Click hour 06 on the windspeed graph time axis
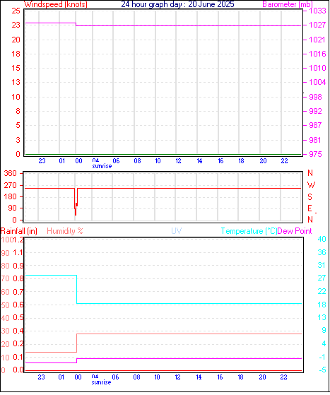 [116, 160]
